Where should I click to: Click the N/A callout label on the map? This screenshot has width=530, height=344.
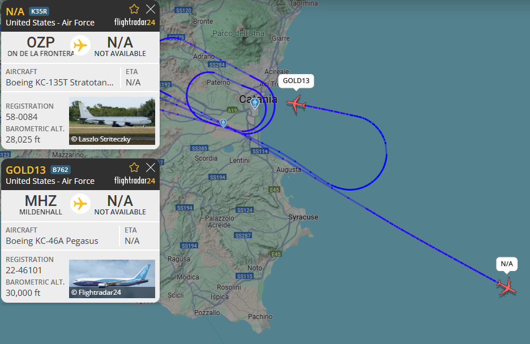507,264
